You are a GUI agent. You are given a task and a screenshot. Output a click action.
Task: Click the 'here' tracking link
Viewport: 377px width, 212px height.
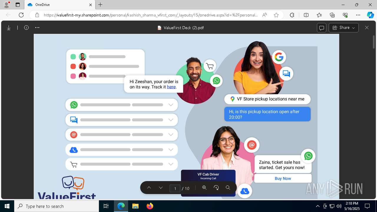pos(171,87)
